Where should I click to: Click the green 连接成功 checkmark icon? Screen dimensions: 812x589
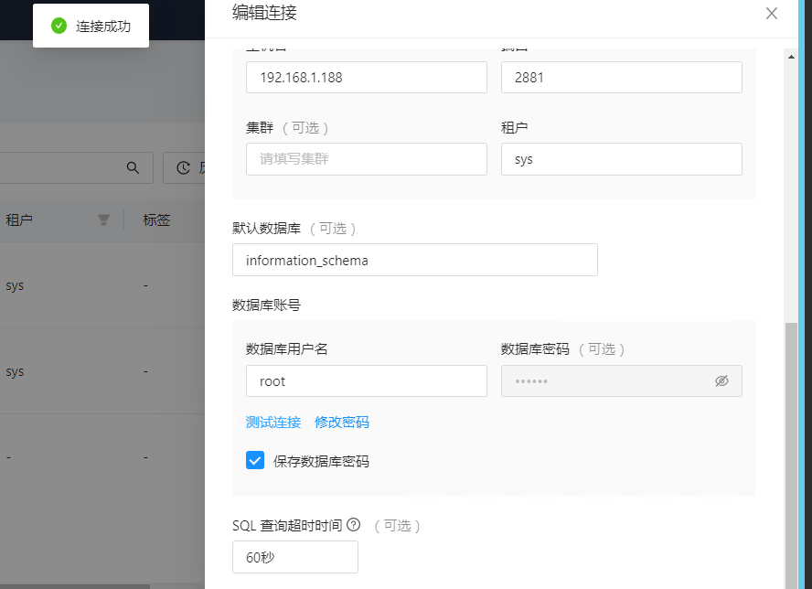(x=59, y=26)
